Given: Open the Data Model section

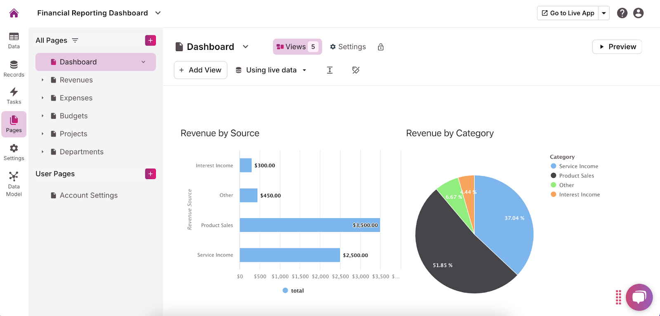Looking at the screenshot, I should (x=14, y=184).
